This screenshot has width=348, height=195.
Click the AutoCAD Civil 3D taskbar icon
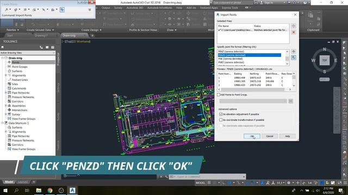click(x=72, y=190)
